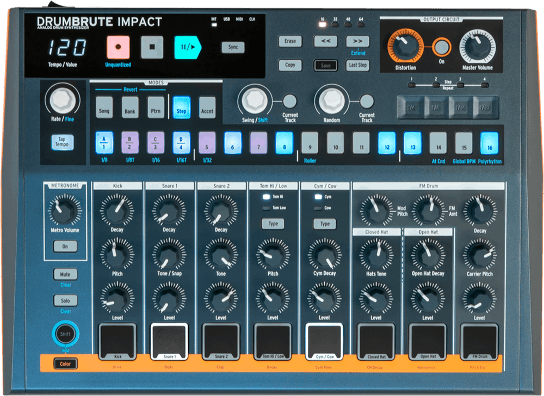Toggle step button 16 Polyrhythm
544x396 pixels.
[x=490, y=142]
